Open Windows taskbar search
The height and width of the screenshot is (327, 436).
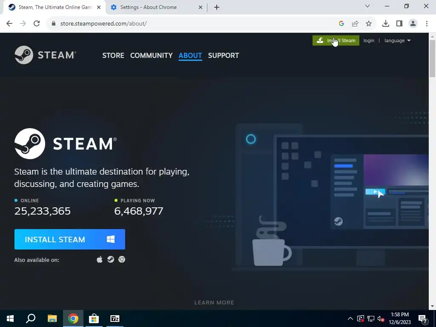(x=31, y=318)
